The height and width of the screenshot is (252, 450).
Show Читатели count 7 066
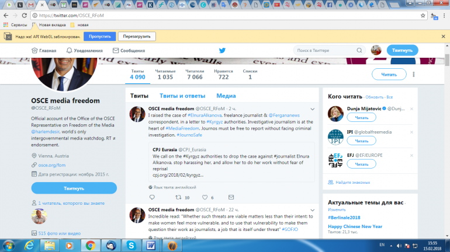(195, 75)
